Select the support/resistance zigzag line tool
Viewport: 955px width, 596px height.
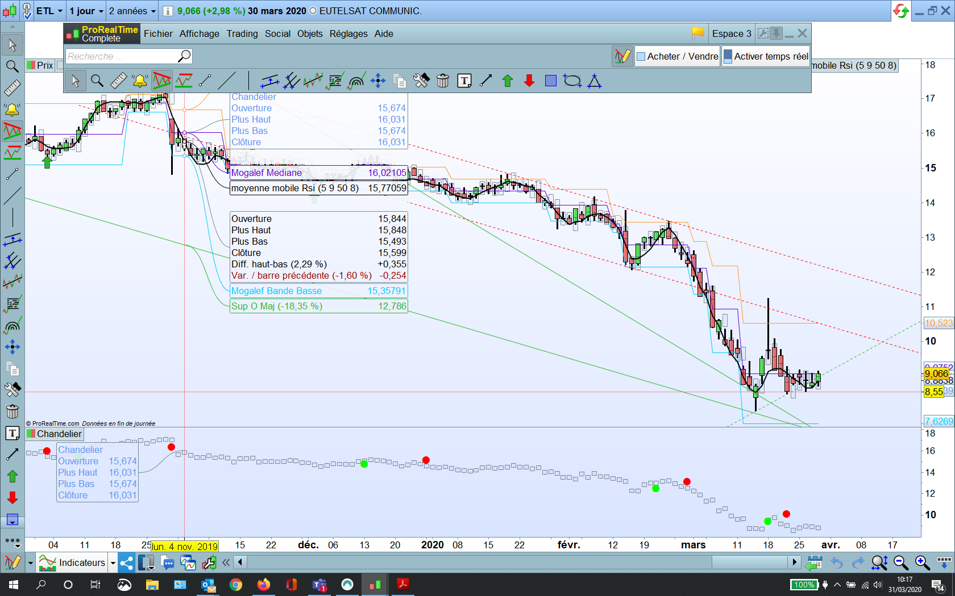[184, 81]
